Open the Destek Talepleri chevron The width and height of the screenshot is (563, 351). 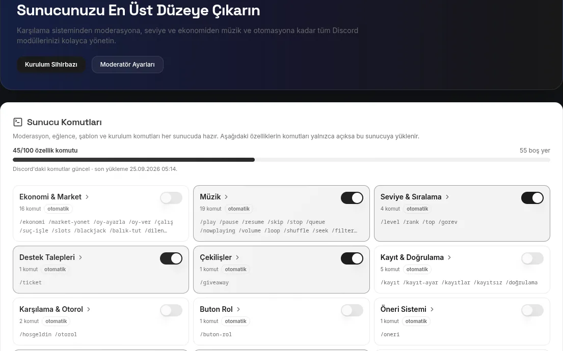pos(81,257)
